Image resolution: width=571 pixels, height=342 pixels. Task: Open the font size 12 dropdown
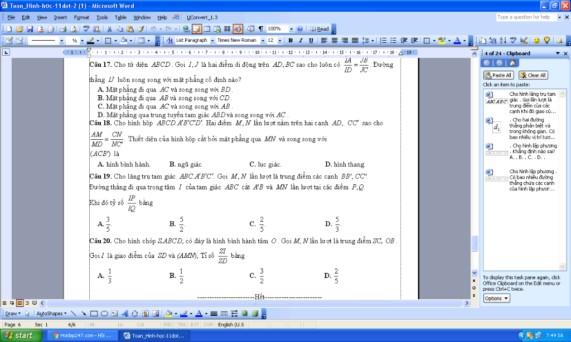280,41
